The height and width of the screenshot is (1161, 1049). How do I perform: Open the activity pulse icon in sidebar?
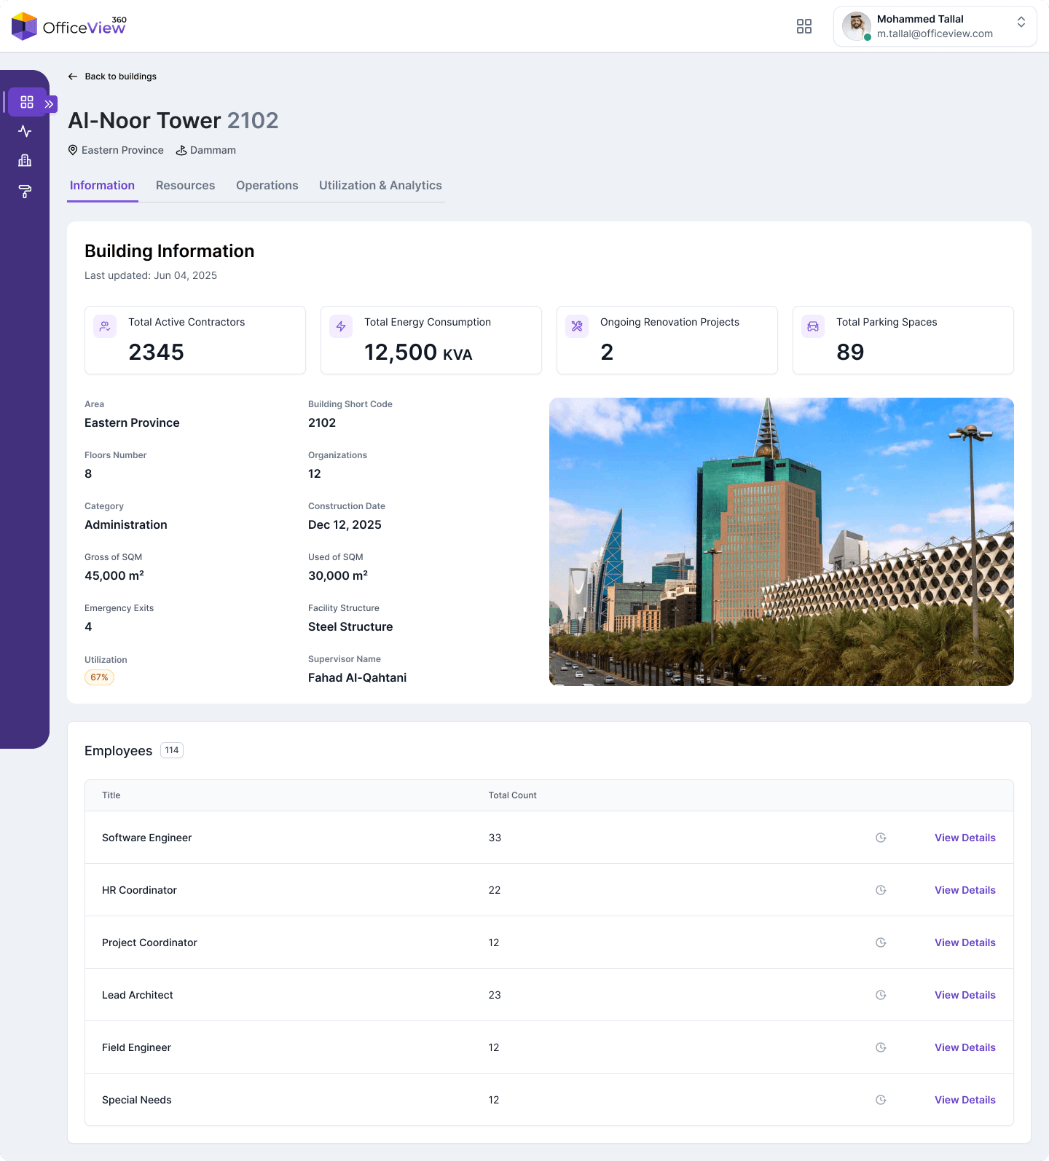(x=25, y=132)
